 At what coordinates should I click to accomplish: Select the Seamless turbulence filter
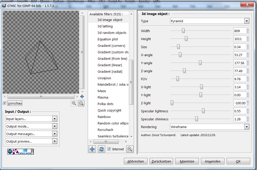(113, 136)
